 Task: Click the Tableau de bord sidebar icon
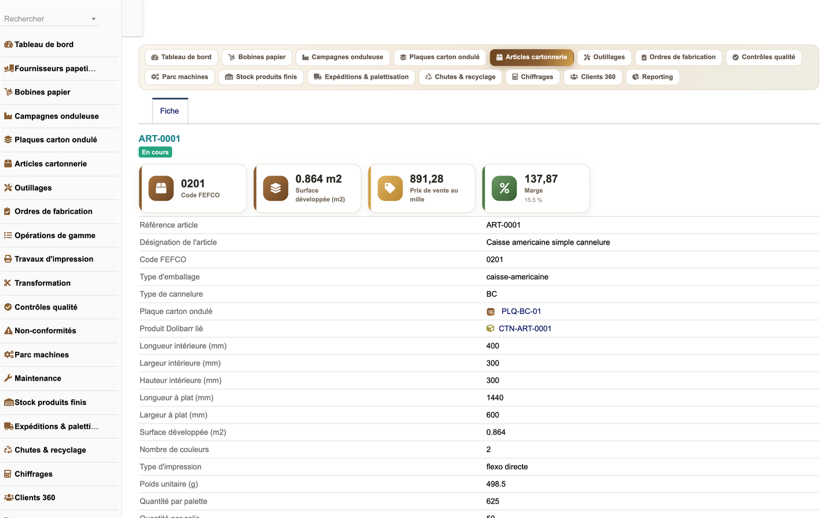[x=8, y=45]
